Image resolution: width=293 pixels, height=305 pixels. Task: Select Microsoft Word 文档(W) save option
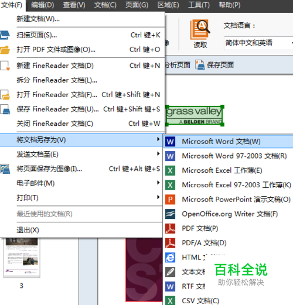coord(228,142)
